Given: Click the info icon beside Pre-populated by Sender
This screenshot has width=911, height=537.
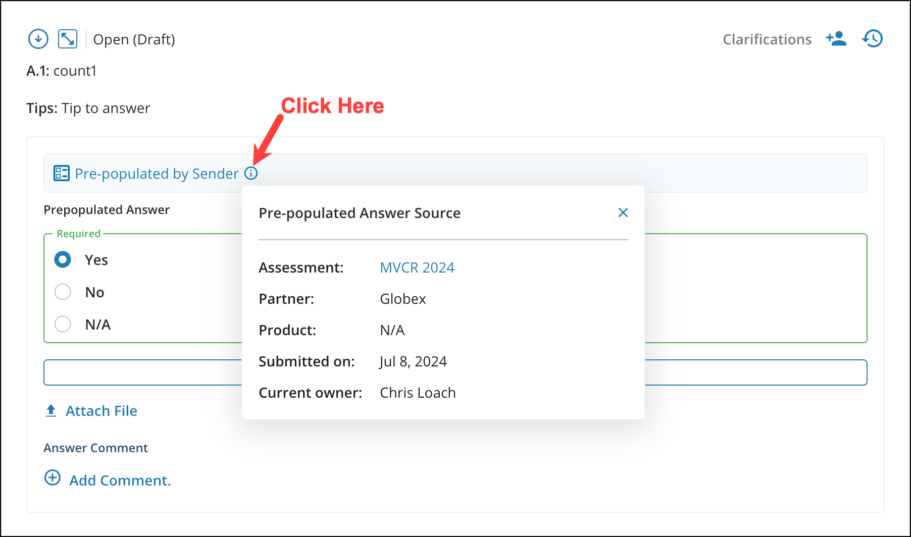Looking at the screenshot, I should coord(251,174).
